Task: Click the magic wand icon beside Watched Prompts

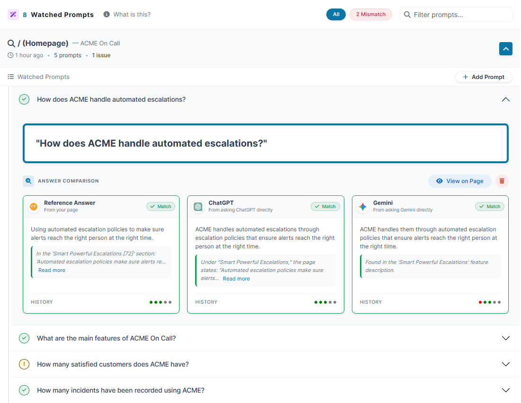Action: click(13, 15)
